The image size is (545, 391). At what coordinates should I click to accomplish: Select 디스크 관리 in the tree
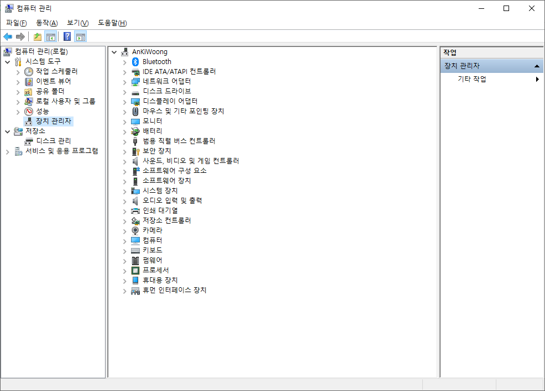click(x=54, y=141)
